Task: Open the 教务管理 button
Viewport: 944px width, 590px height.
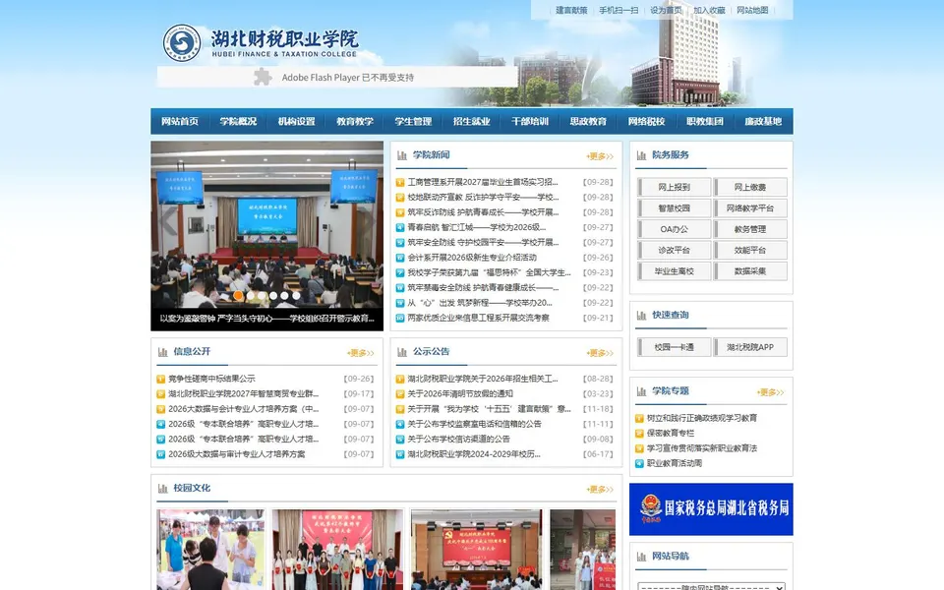Action: tap(750, 229)
